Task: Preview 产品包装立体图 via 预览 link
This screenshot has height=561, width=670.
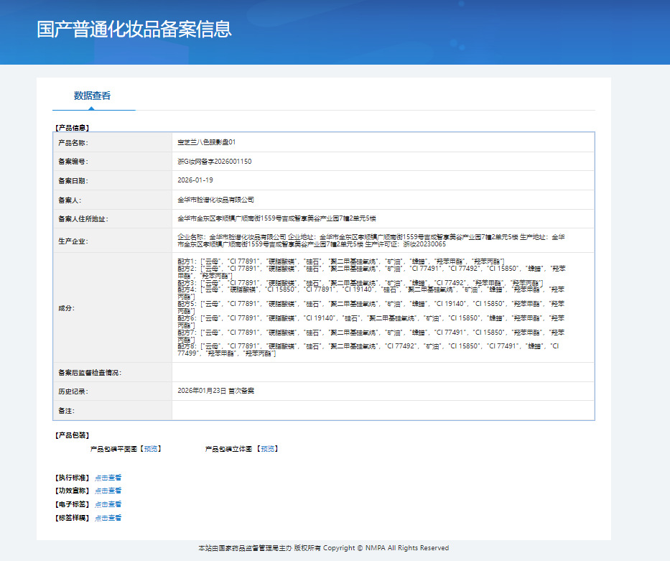Action: point(268,449)
